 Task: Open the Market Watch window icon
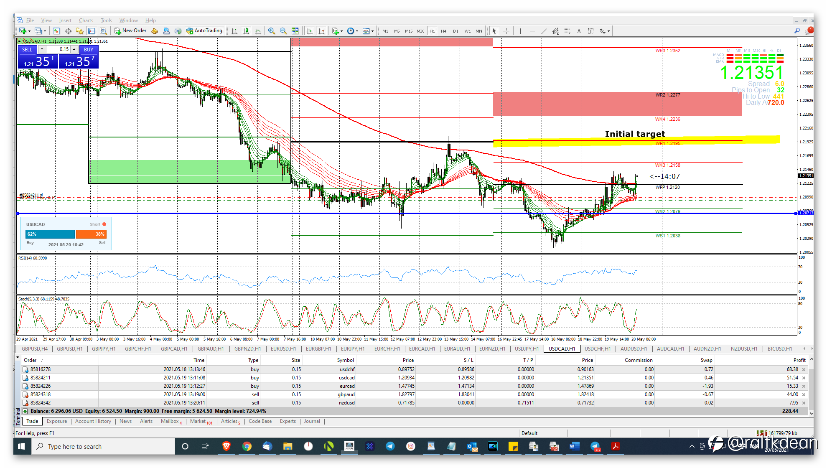[x=56, y=31]
